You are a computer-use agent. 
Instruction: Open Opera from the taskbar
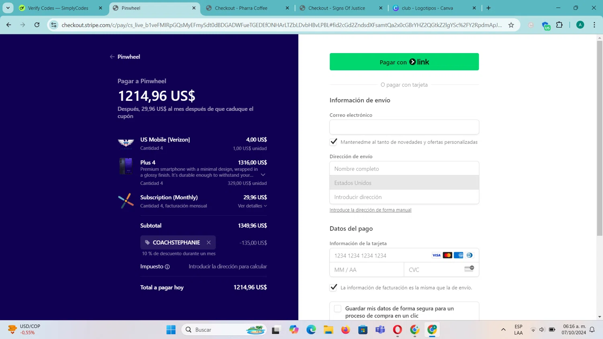398,330
